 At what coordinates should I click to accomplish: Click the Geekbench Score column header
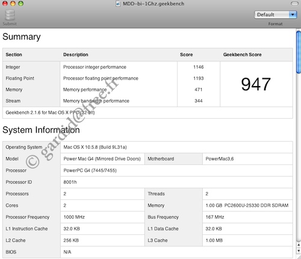click(x=243, y=55)
